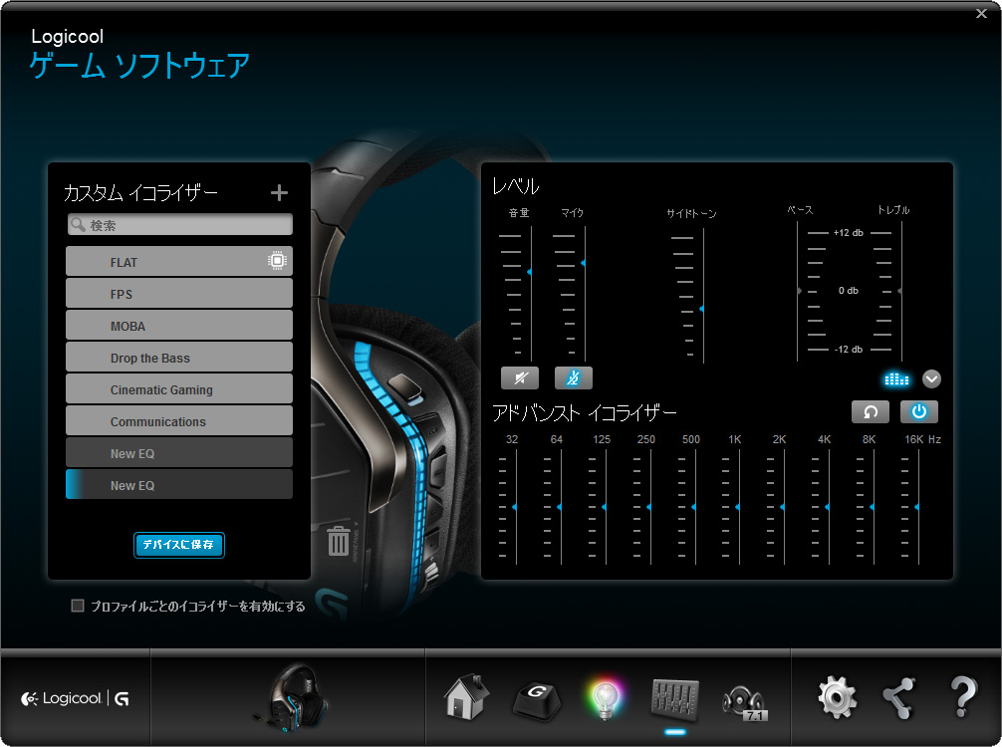
Task: Click the 32 Hz band slider
Action: pyautogui.click(x=516, y=507)
